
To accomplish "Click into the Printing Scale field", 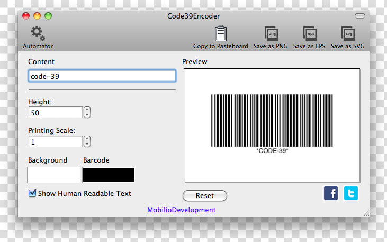I will click(x=55, y=141).
